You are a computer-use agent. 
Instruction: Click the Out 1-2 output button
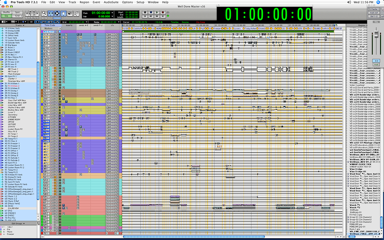(374, 16)
